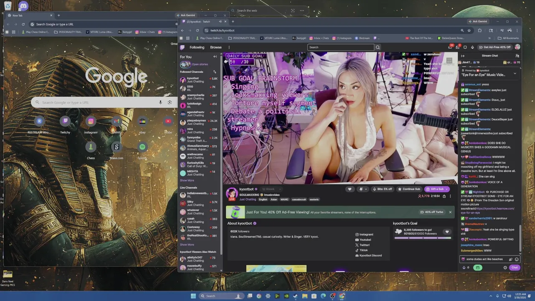Show More followed channels
The image size is (535, 301).
point(187,181)
